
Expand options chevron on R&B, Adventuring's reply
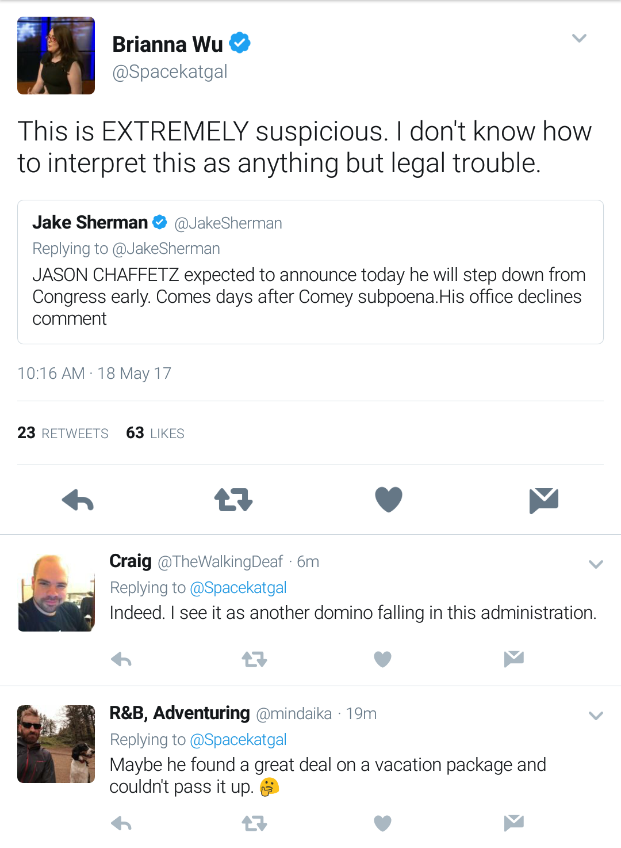pyautogui.click(x=596, y=716)
